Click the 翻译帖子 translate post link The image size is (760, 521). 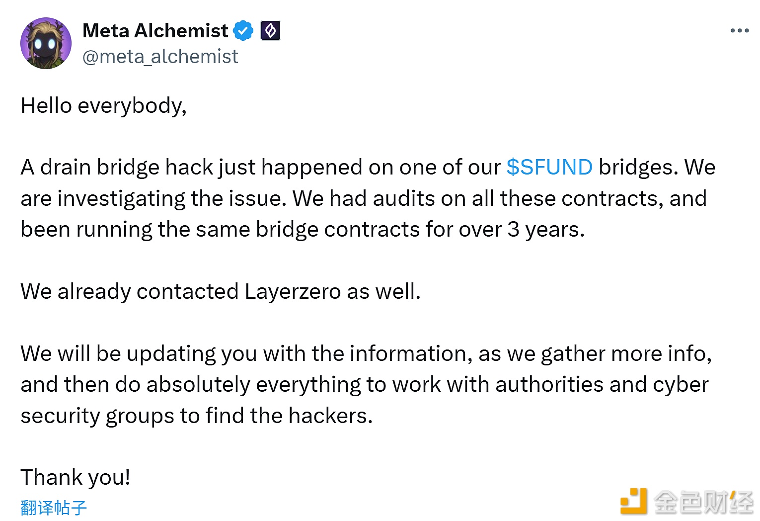pos(54,508)
